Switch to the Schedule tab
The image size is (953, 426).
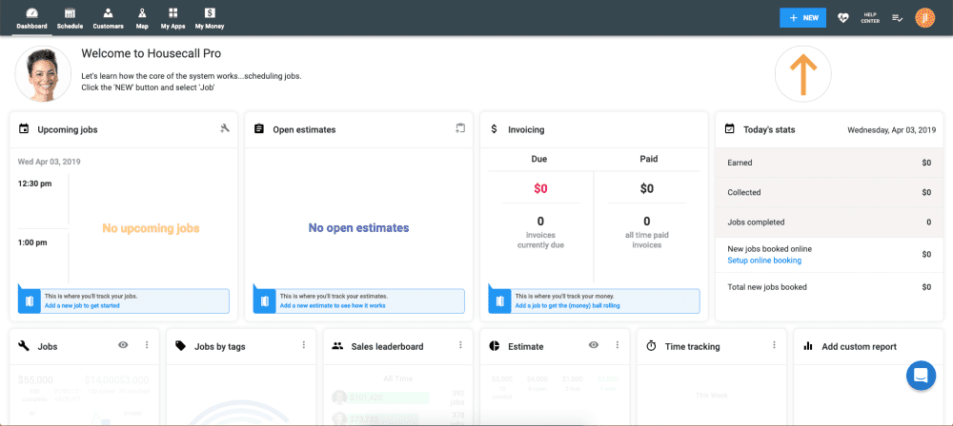tap(70, 18)
